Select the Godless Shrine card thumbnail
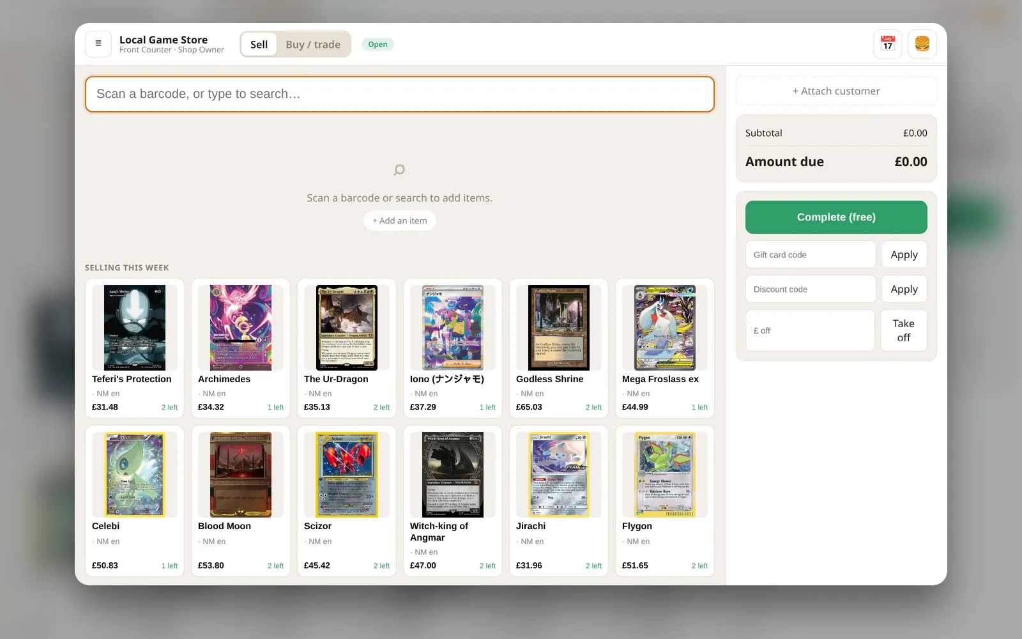 (x=559, y=328)
